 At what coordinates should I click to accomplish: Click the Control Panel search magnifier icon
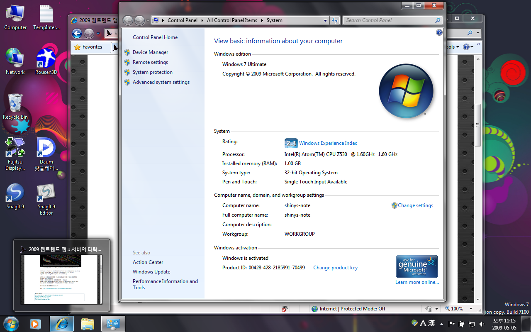click(x=438, y=20)
